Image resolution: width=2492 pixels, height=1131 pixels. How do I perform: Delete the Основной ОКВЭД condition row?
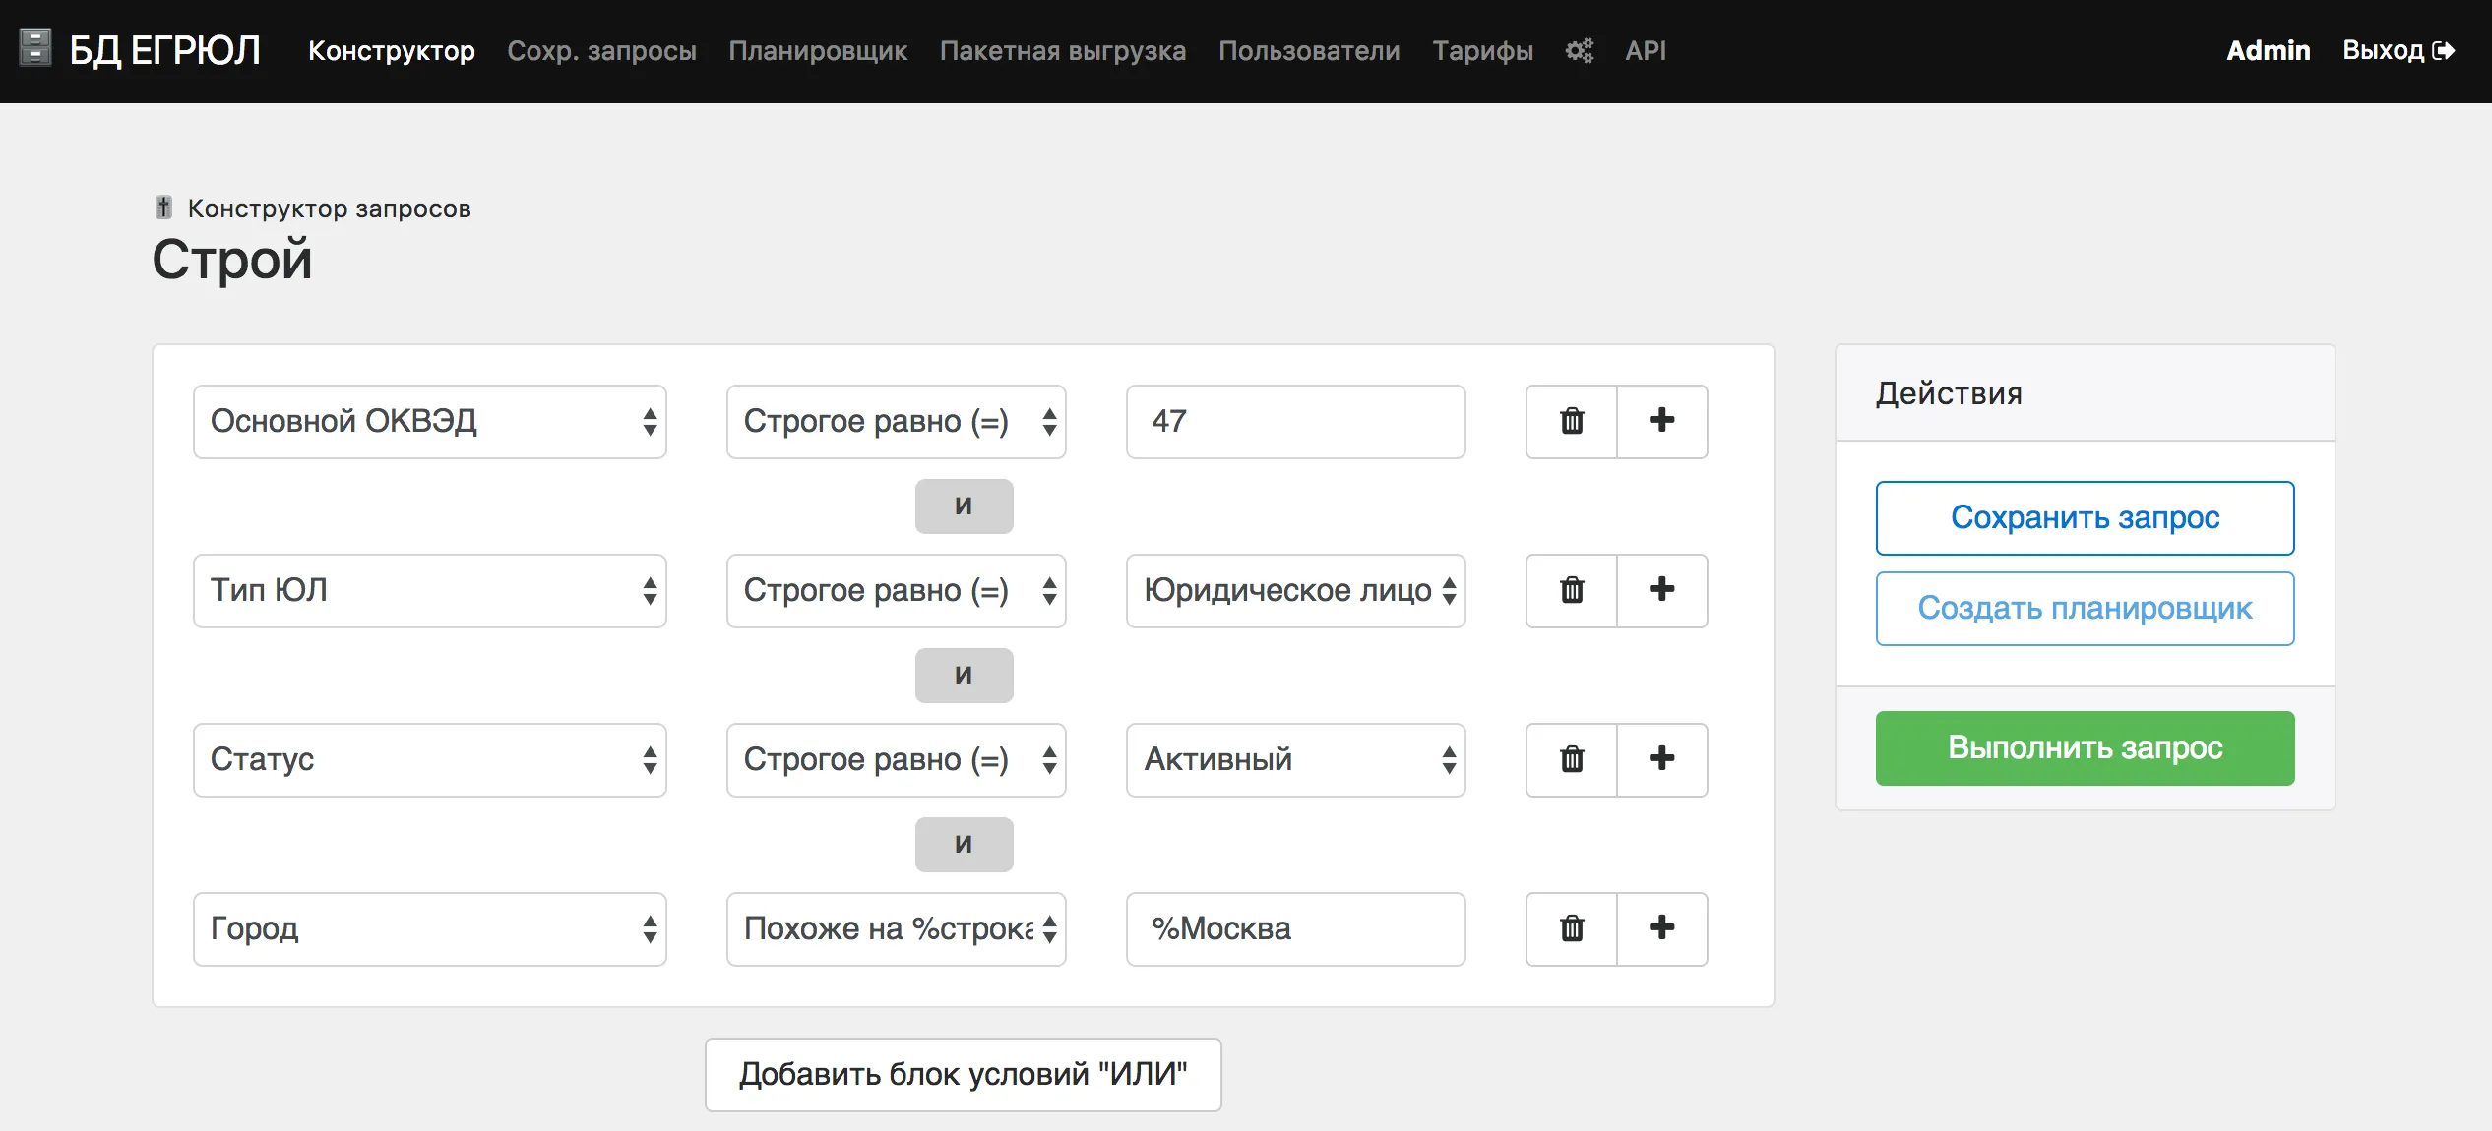click(1570, 421)
